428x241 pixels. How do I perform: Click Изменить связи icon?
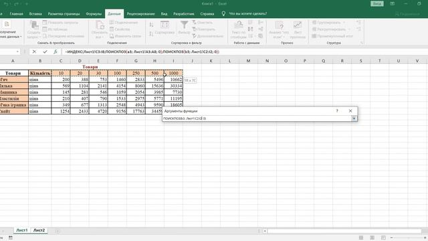point(112,36)
